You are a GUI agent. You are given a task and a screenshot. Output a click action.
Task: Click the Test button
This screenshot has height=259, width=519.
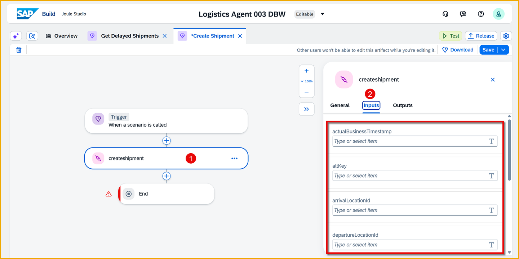451,36
